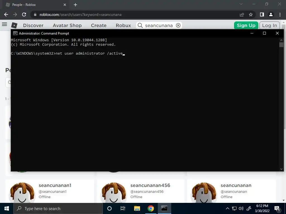This screenshot has height=214, width=286.
Task: Bookmark this page with the star icon
Action: tap(251, 14)
